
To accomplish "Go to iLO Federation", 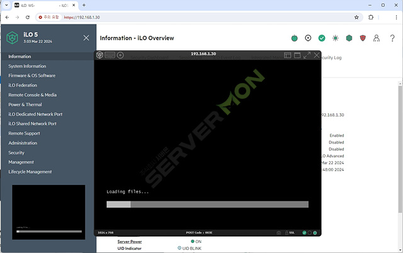I will point(23,85).
